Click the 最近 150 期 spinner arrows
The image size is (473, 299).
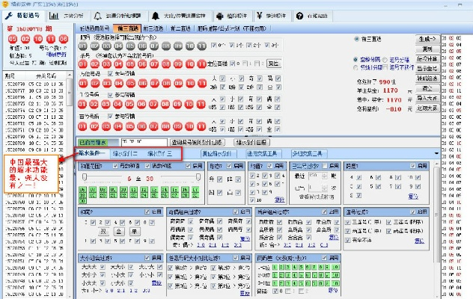pyautogui.click(x=325, y=176)
